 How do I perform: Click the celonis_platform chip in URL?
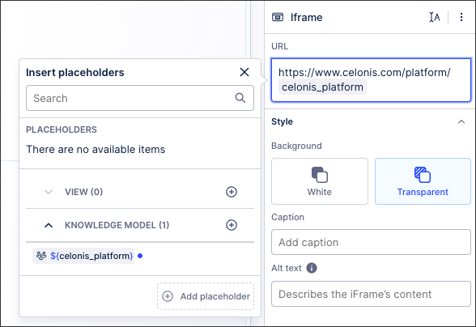click(x=322, y=87)
